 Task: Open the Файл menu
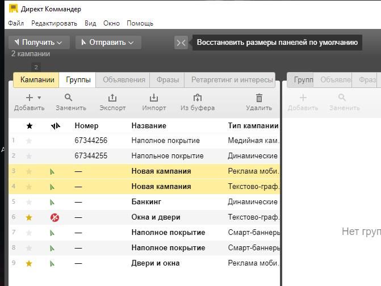pos(16,23)
